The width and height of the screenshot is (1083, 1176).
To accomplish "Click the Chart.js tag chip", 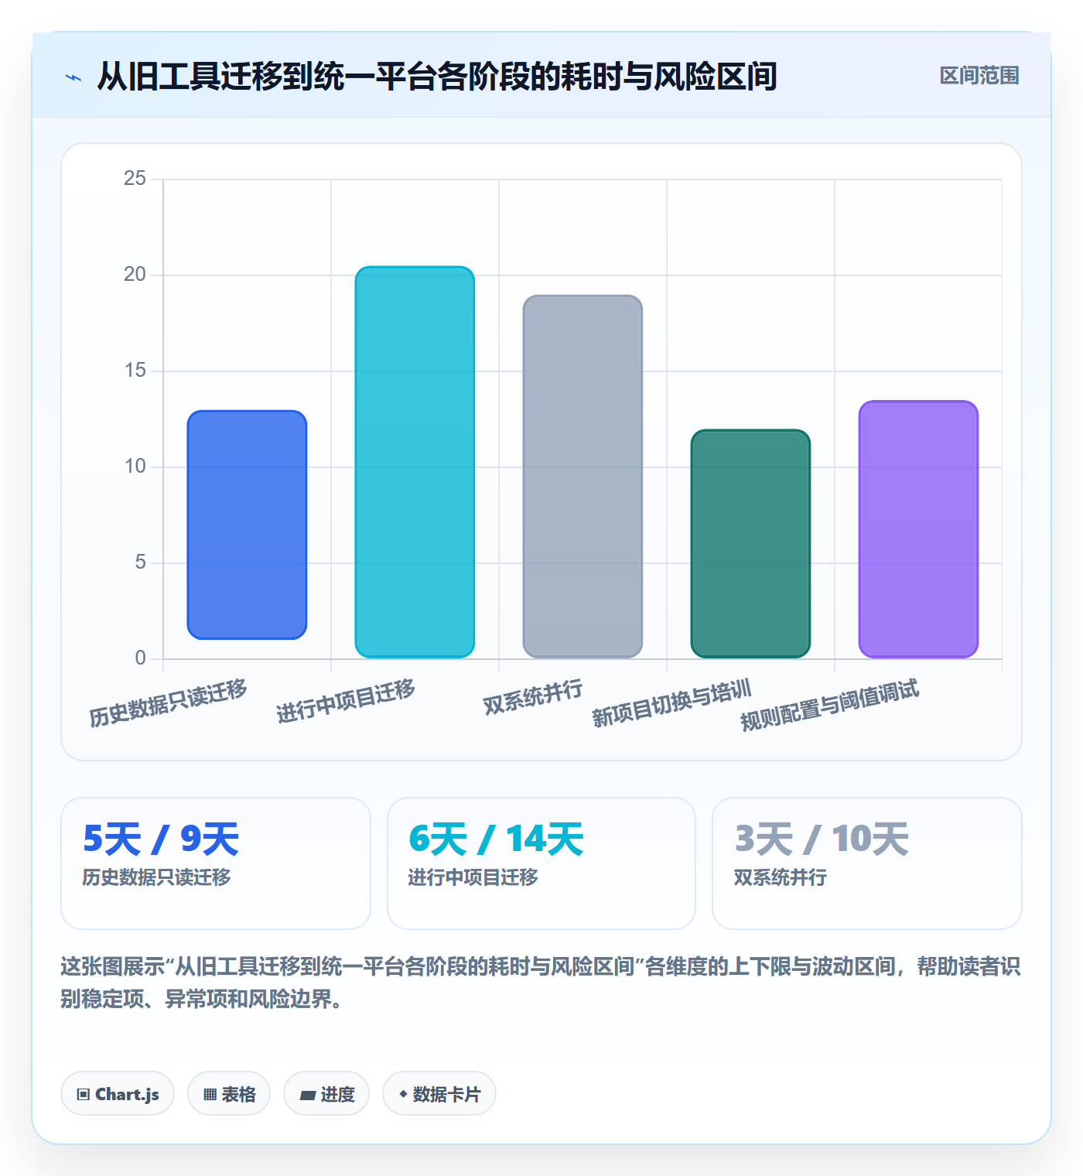I will [x=118, y=1093].
